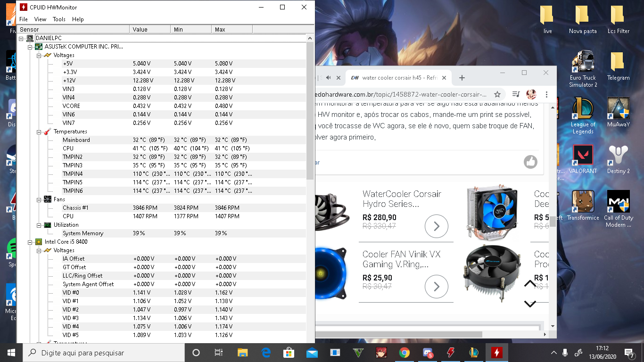Click the Chrome address bar URL
The image size is (644, 362).
pyautogui.click(x=401, y=94)
